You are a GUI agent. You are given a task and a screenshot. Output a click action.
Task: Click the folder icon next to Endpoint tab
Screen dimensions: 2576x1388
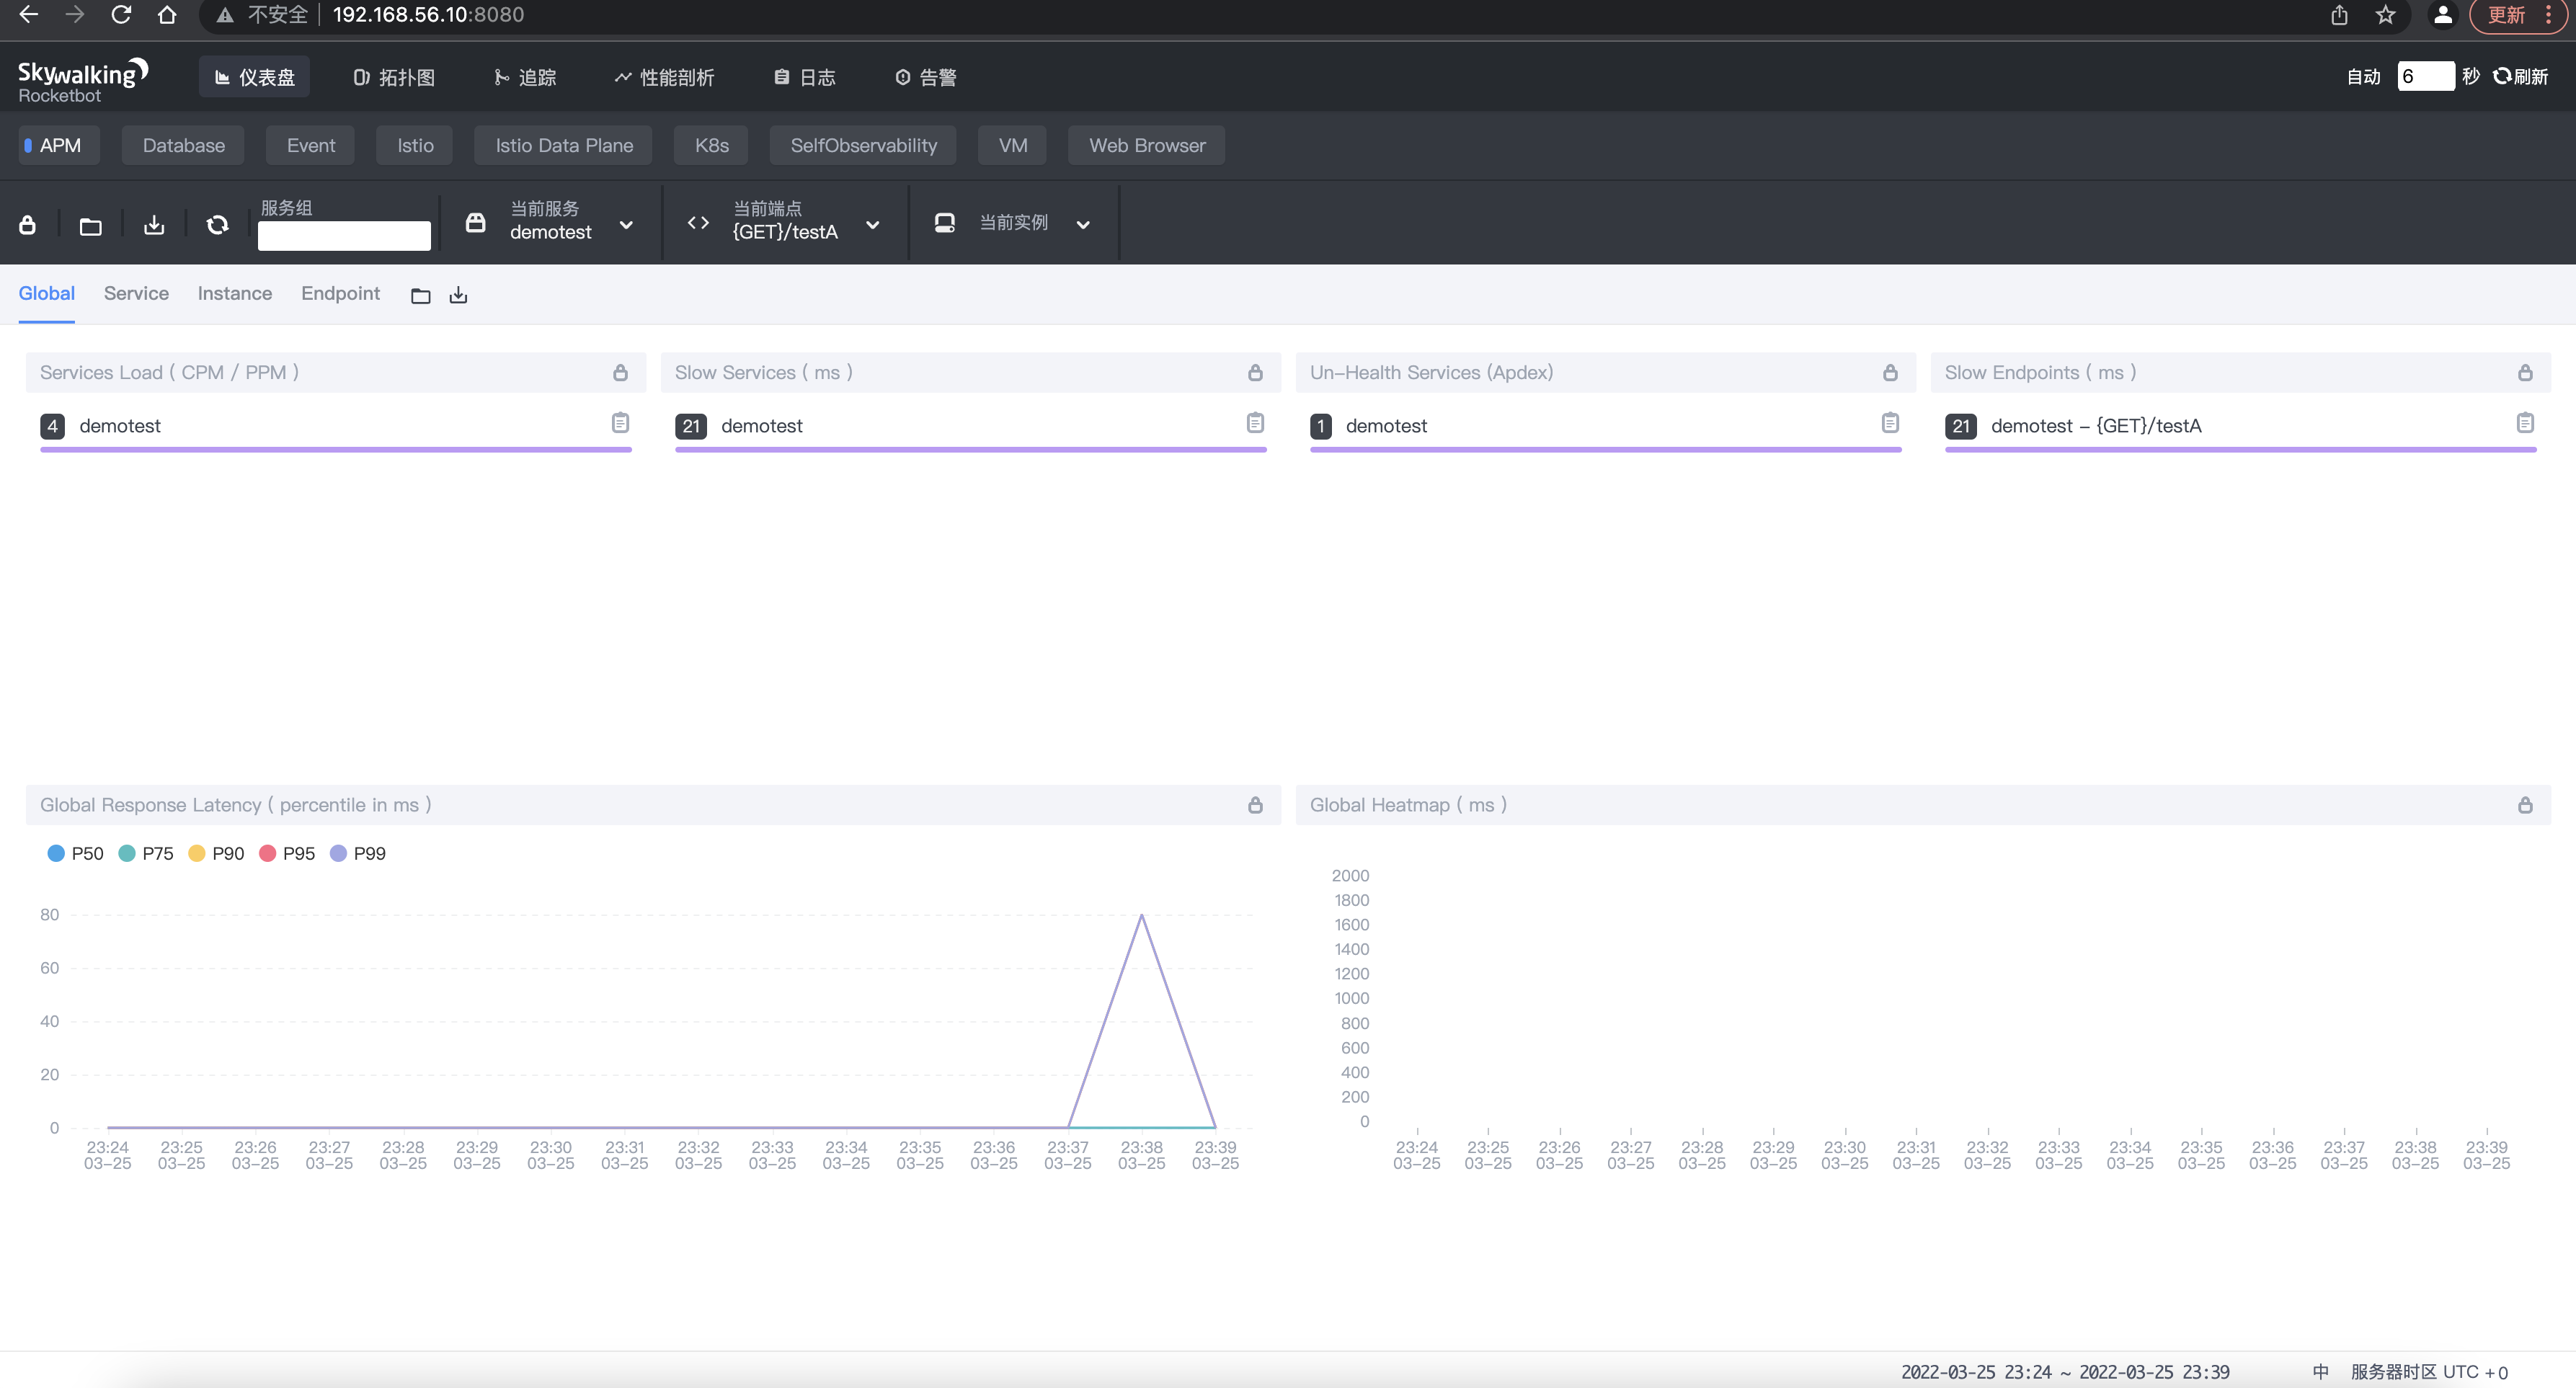[x=420, y=296]
